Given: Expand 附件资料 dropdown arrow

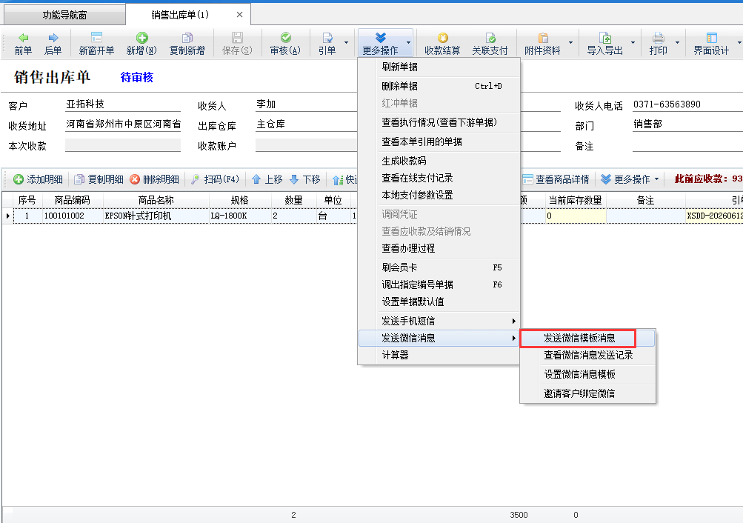Looking at the screenshot, I should [x=570, y=43].
